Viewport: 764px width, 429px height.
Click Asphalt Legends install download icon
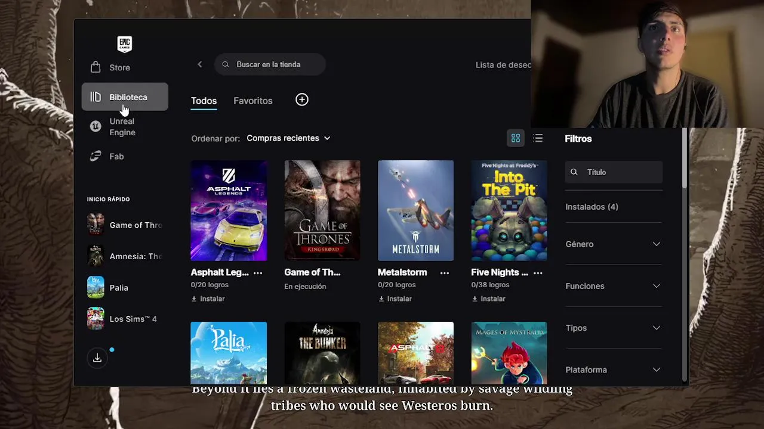pyautogui.click(x=194, y=299)
